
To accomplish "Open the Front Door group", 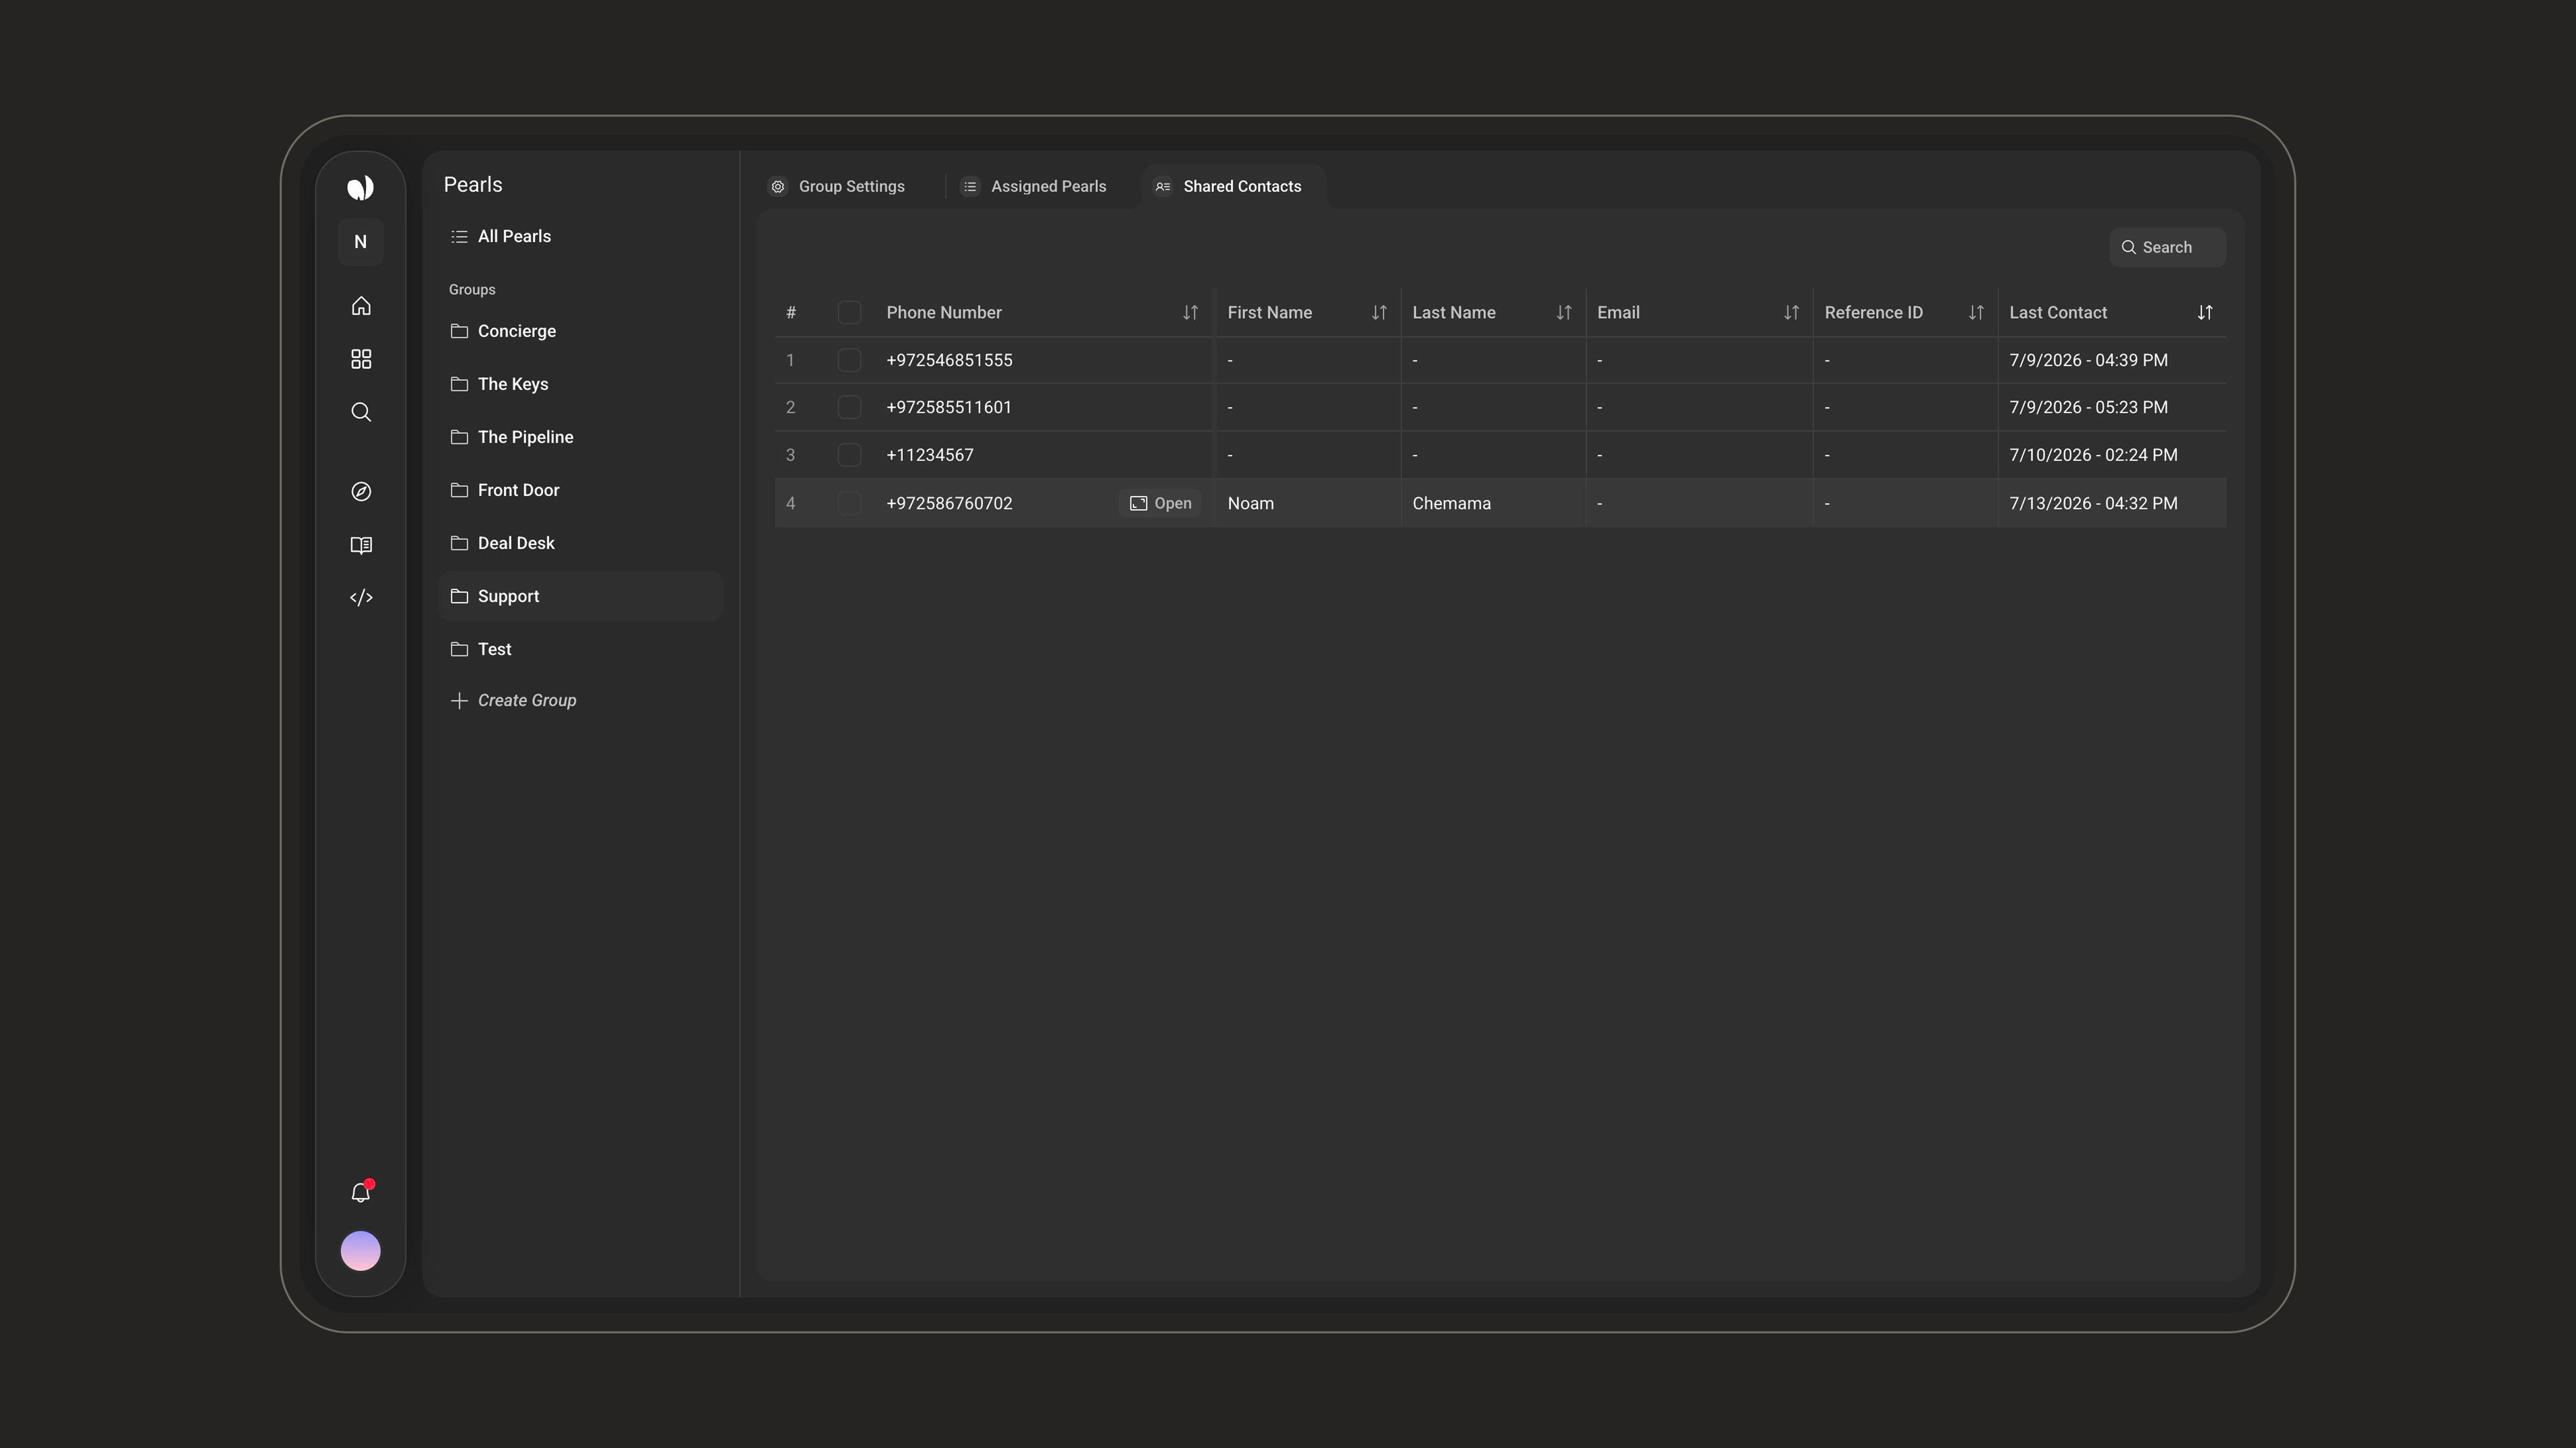I will click(x=580, y=490).
